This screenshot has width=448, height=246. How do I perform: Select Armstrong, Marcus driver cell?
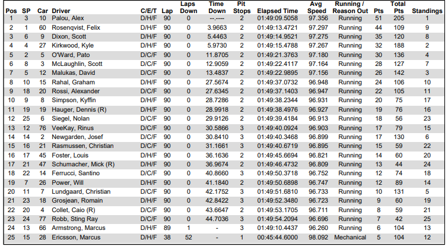[x=78, y=228]
